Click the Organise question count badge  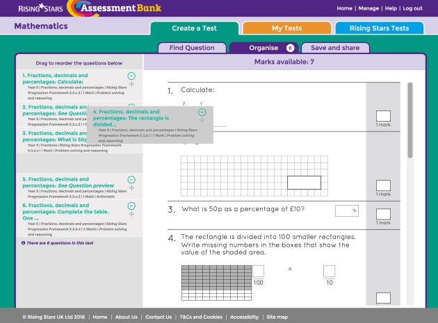coord(290,48)
